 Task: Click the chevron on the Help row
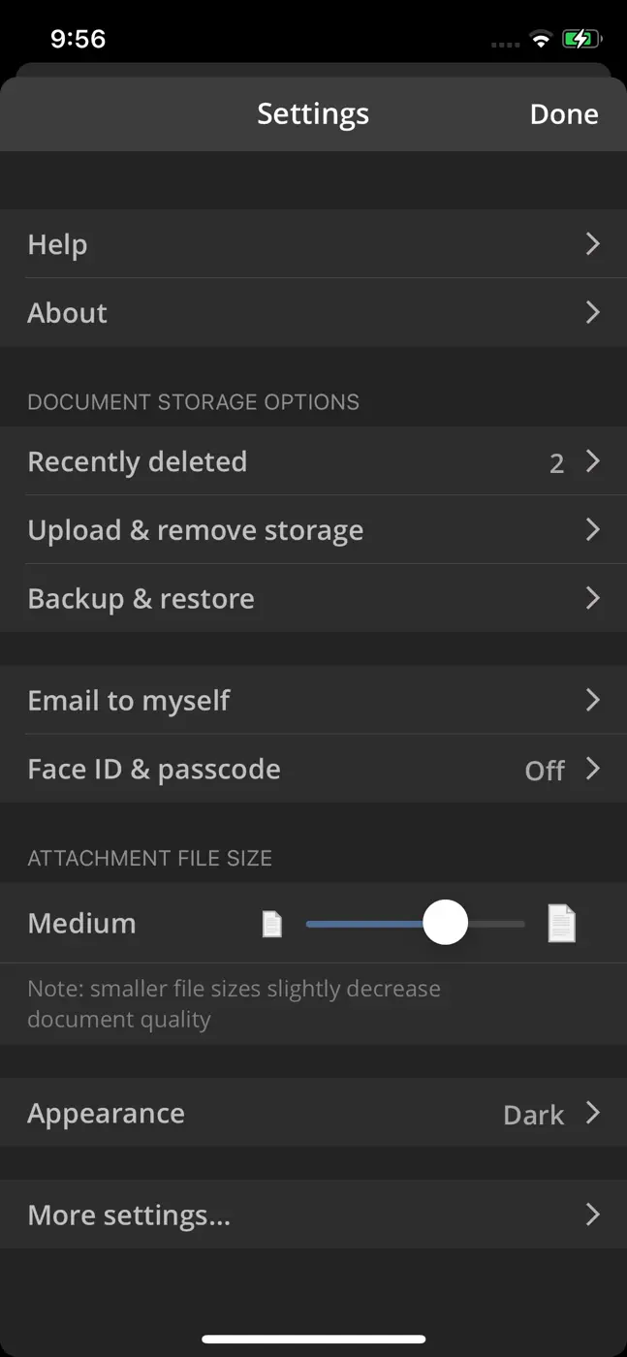(593, 244)
